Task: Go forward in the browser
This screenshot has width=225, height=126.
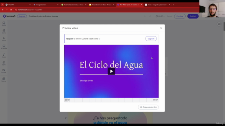Action: [7, 10]
